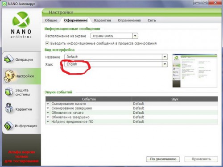This screenshot has height=167, width=223.
Task: Maximize the NANO Антивирус window
Action: tap(205, 3)
